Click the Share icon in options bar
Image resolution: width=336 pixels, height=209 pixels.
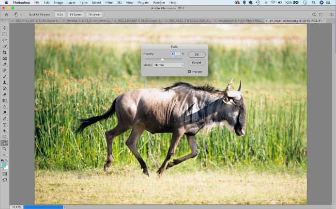tap(331, 14)
